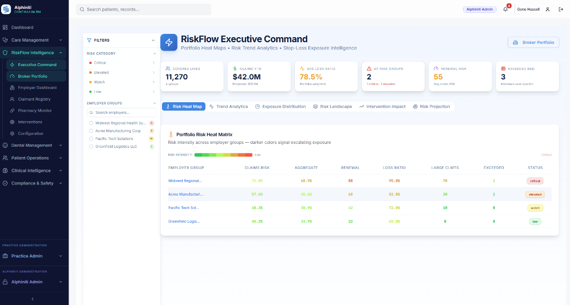Expand the Patient Operations menu chevron
570x305 pixels.
pyautogui.click(x=61, y=158)
